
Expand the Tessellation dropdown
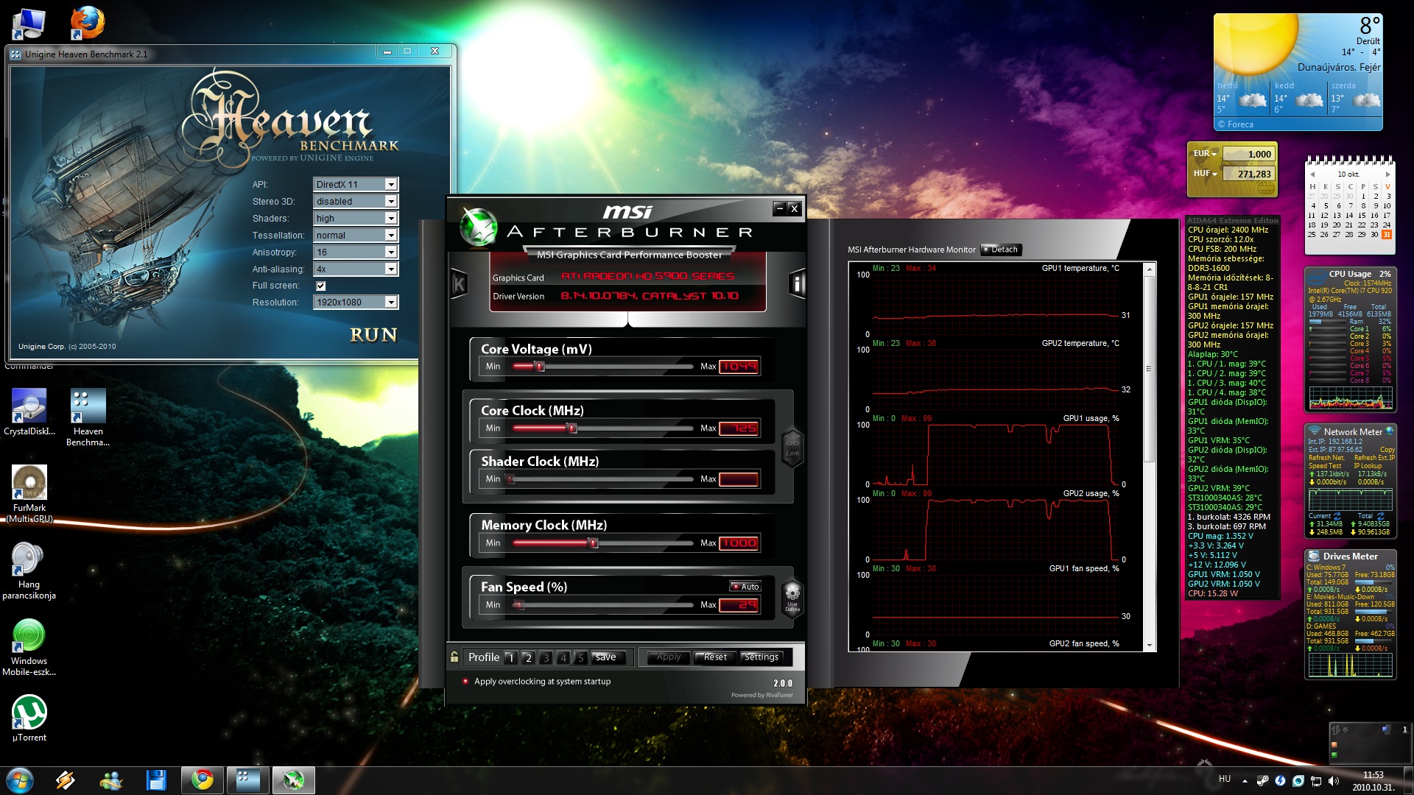pyautogui.click(x=391, y=236)
